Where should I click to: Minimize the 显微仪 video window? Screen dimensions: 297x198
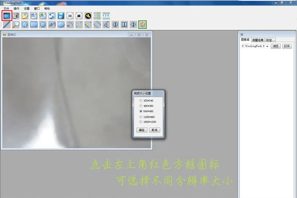click(x=131, y=34)
